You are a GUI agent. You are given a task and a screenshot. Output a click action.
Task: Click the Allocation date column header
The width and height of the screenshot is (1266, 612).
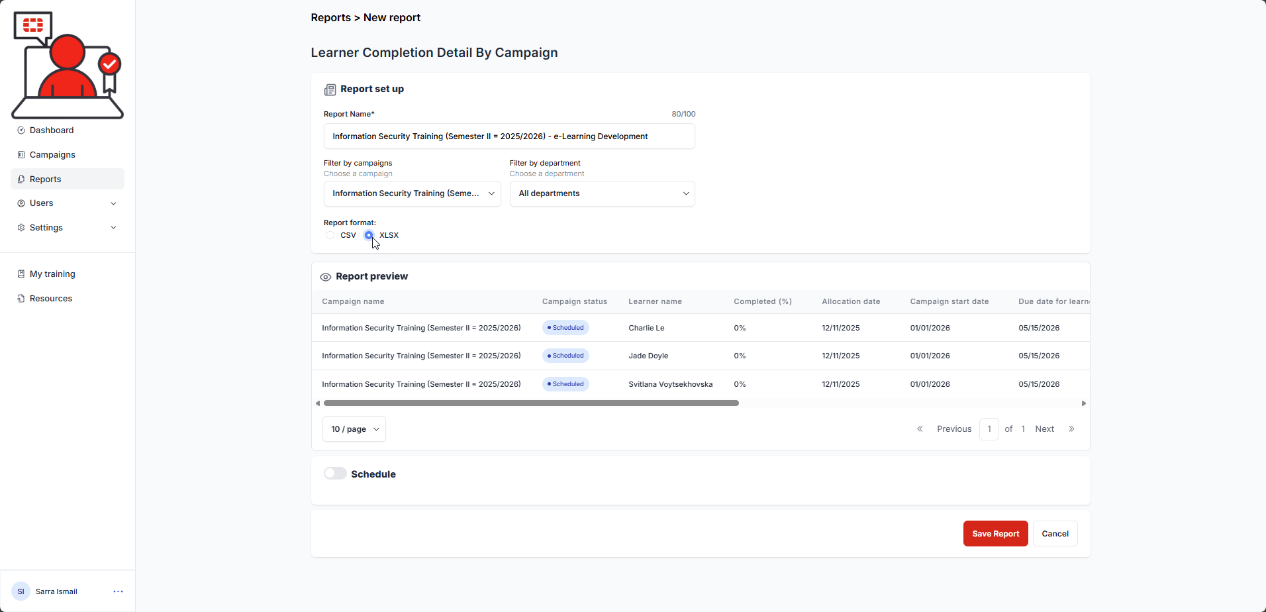(x=851, y=301)
